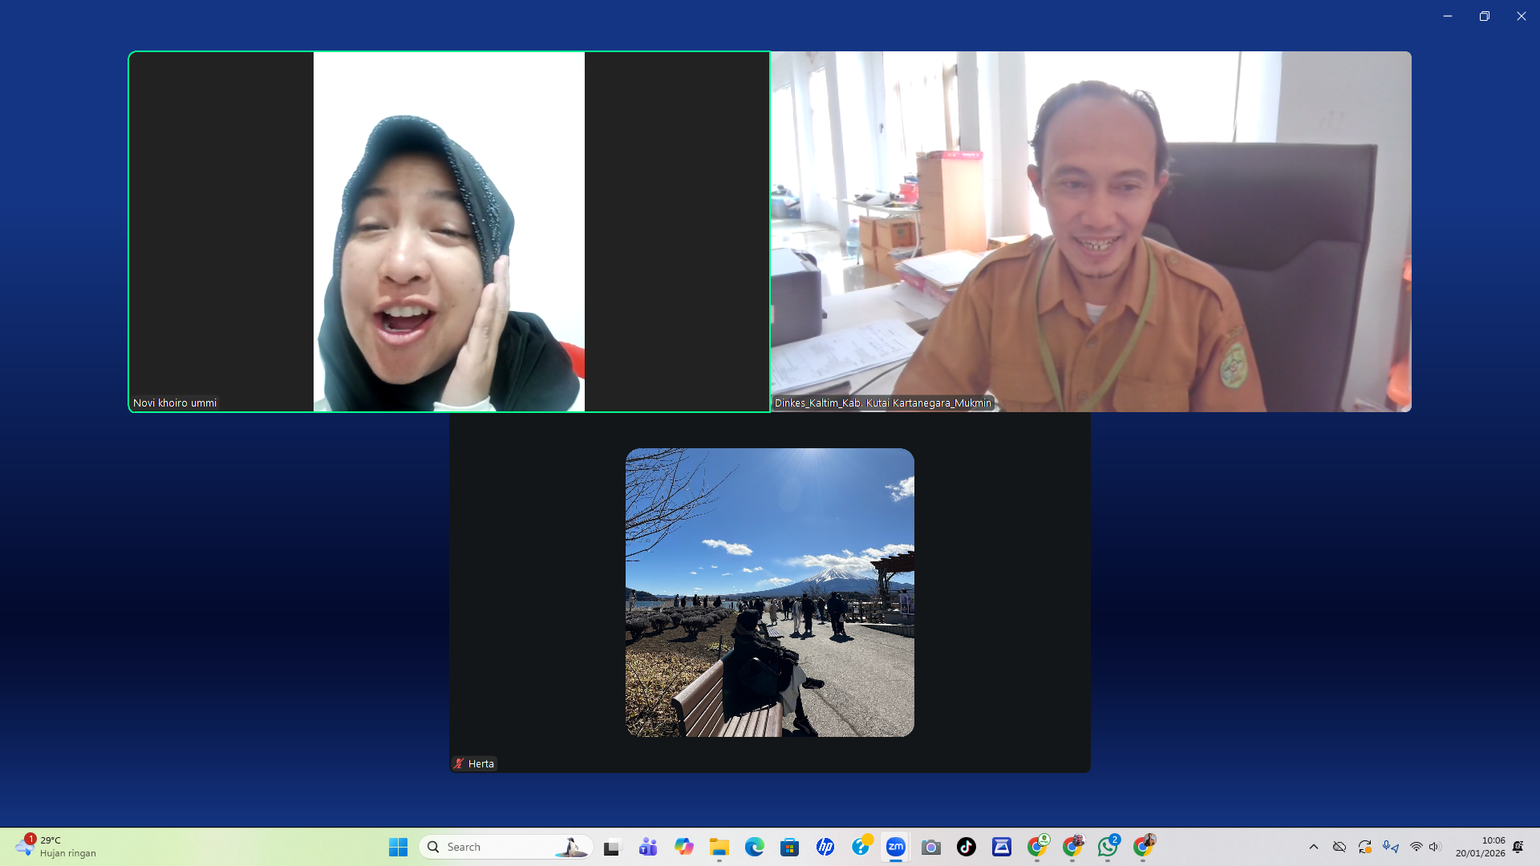The height and width of the screenshot is (866, 1540).
Task: Open clock and calendar flyout
Action: (x=1480, y=847)
